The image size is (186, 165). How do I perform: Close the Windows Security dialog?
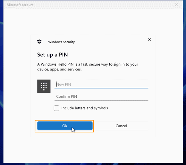coord(149,39)
